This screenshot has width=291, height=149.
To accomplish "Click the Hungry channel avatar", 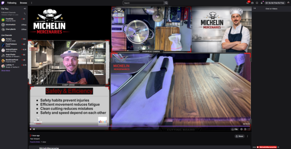I will tap(3, 40).
